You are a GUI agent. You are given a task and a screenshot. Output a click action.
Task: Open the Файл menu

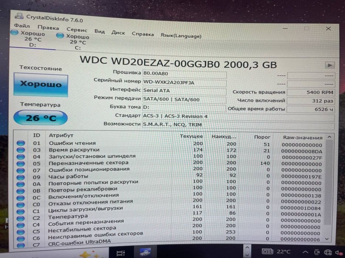click(x=22, y=26)
